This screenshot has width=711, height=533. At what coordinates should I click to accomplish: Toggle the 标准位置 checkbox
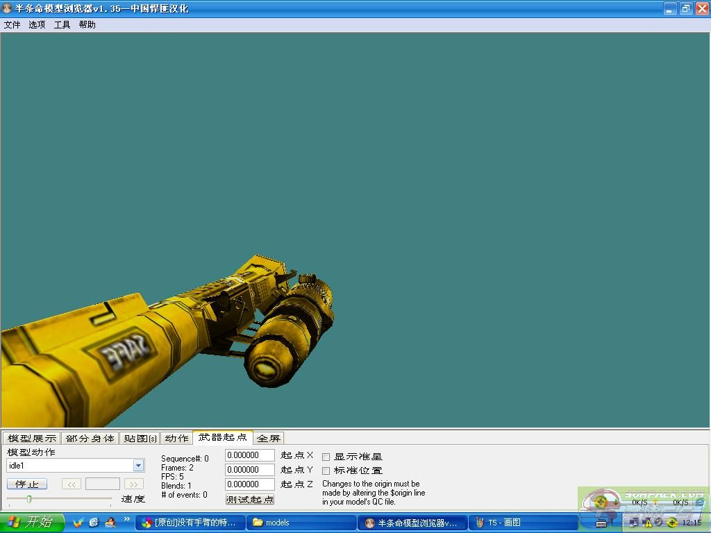(326, 471)
